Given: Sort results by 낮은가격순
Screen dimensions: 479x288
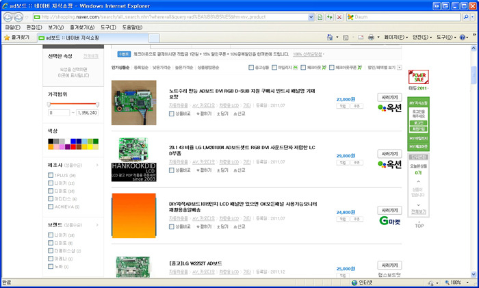Looking at the screenshot, I should click(161, 68).
